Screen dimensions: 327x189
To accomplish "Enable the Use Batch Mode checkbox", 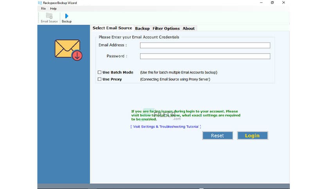I will click(x=99, y=72).
